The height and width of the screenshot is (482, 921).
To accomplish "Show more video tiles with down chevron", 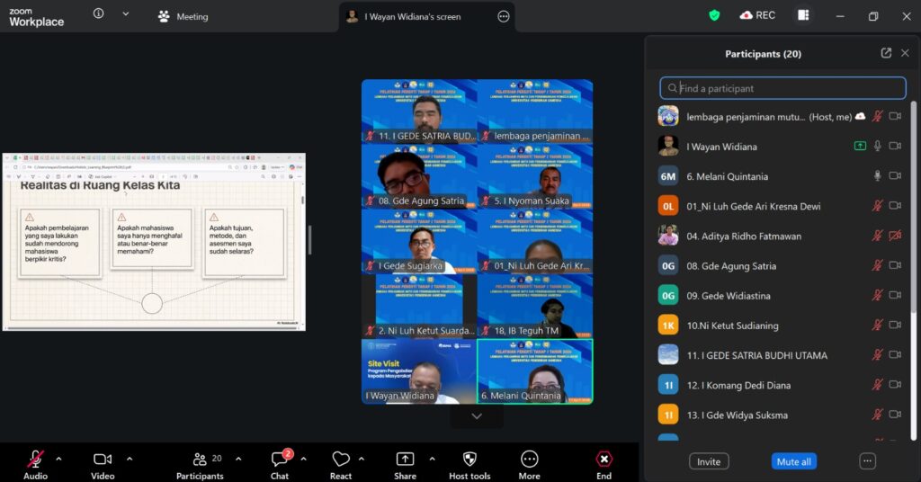I will click(x=477, y=416).
